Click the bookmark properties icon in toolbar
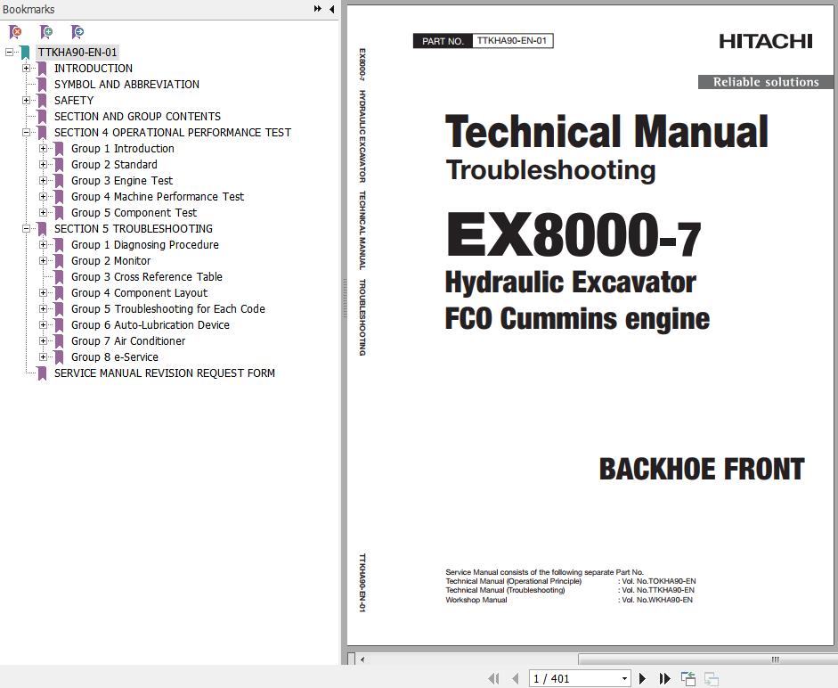The height and width of the screenshot is (688, 838). (77, 32)
